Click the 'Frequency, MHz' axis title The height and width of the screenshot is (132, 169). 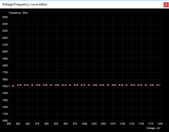[x=18, y=13]
